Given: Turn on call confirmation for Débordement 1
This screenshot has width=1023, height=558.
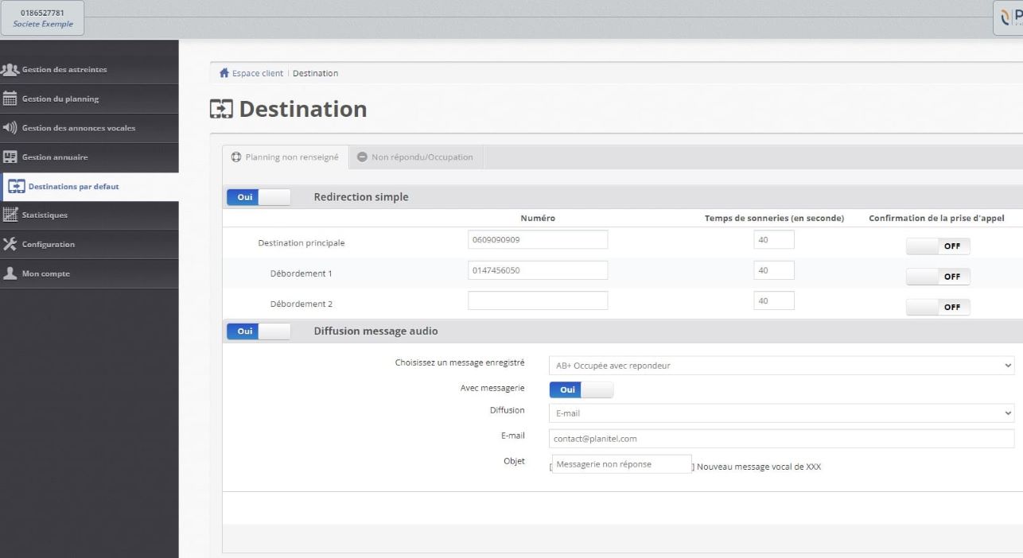Looking at the screenshot, I should pos(938,277).
